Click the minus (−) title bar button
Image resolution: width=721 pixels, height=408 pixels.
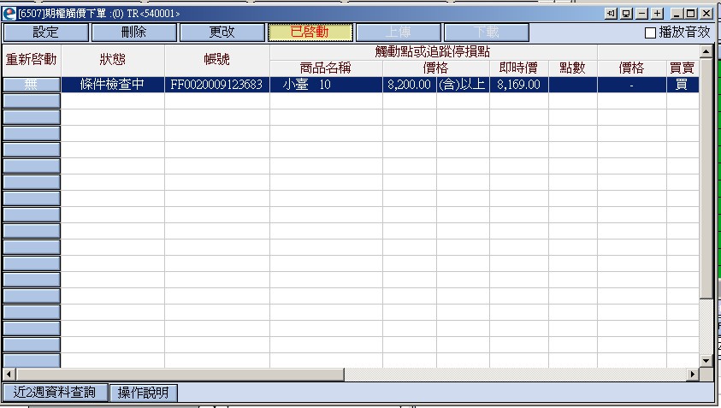[x=642, y=14]
